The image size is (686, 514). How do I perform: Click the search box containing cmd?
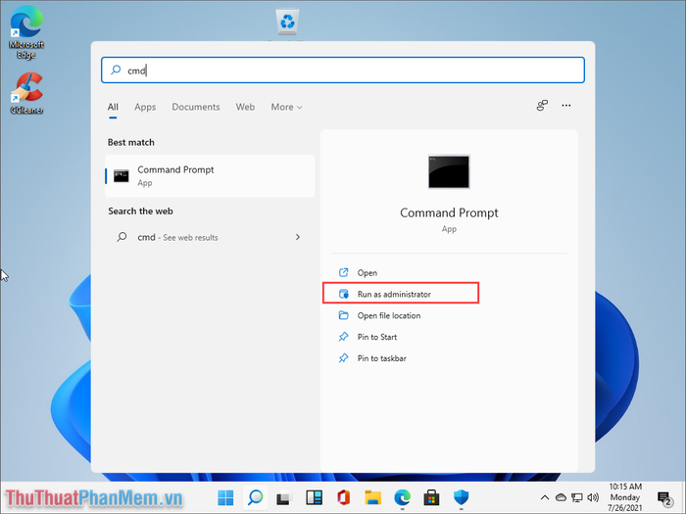[x=343, y=70]
